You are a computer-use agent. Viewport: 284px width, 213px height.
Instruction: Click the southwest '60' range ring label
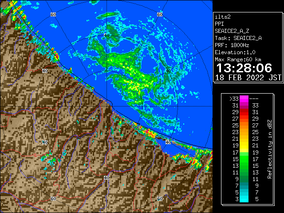tap(53, 198)
